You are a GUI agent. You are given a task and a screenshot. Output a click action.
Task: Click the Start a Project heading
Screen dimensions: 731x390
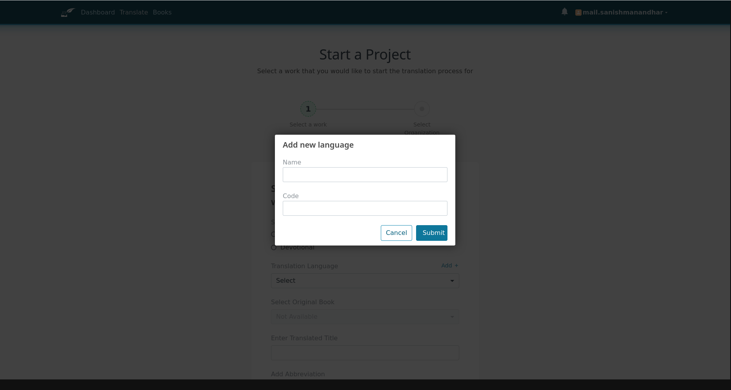pos(365,55)
